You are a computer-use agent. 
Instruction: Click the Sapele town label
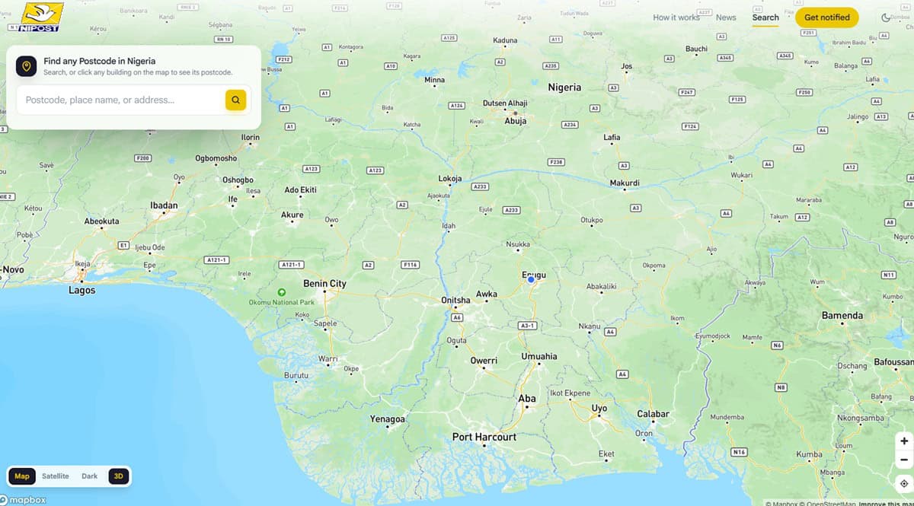click(325, 323)
